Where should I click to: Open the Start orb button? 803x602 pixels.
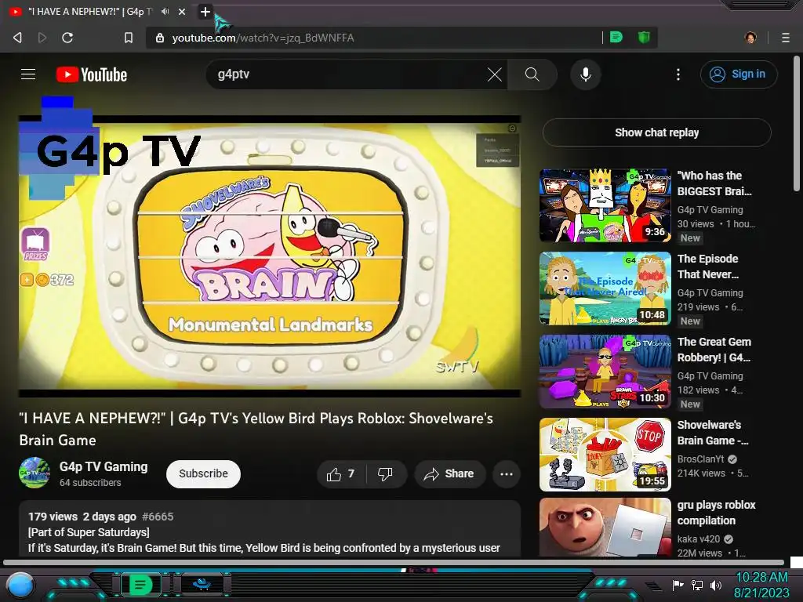point(20,585)
